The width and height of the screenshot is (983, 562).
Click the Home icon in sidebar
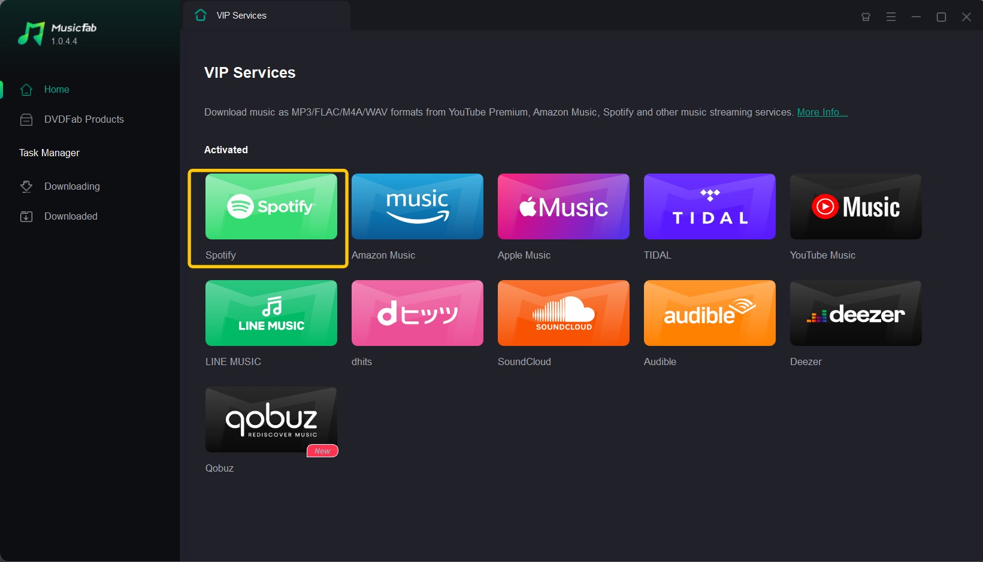tap(26, 90)
